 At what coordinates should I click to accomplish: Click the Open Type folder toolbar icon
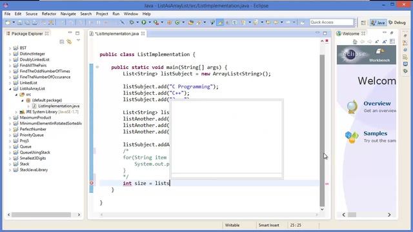point(191,23)
